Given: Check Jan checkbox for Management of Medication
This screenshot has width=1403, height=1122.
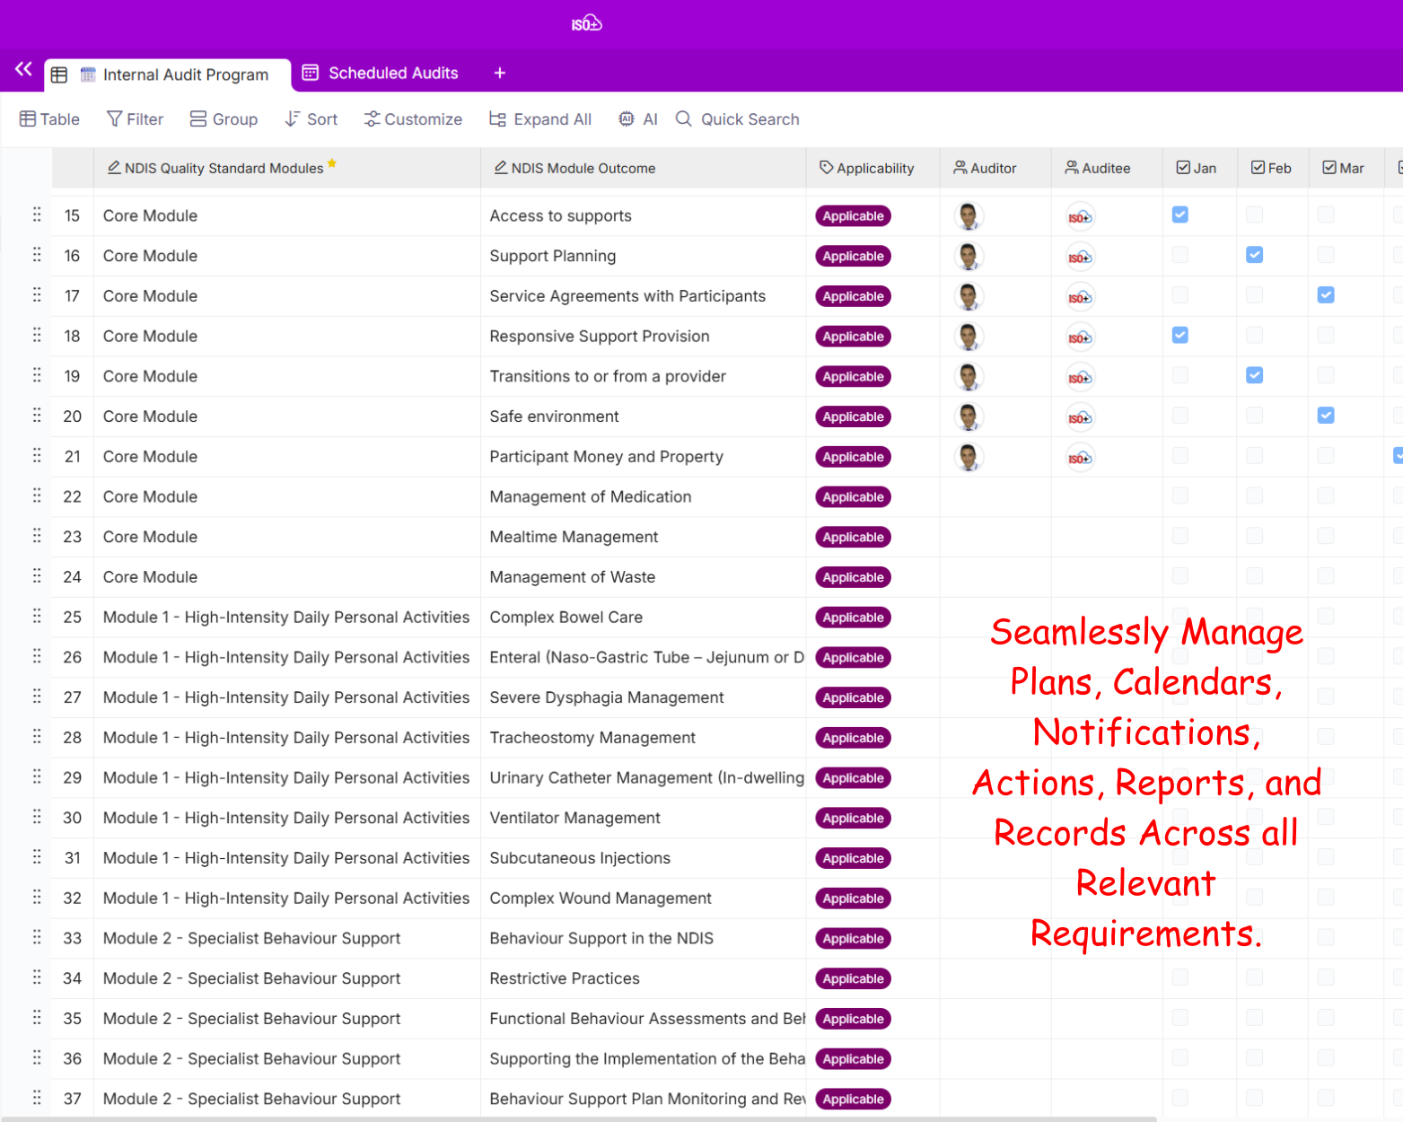Looking at the screenshot, I should click(1180, 495).
